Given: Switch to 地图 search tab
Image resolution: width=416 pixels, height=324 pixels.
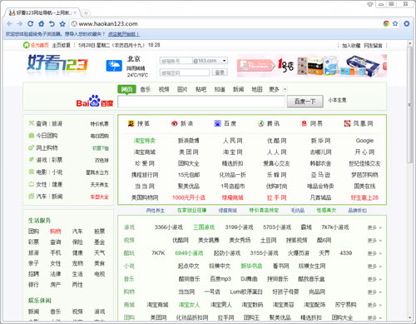Looking at the screenshot, I should pos(257,89).
